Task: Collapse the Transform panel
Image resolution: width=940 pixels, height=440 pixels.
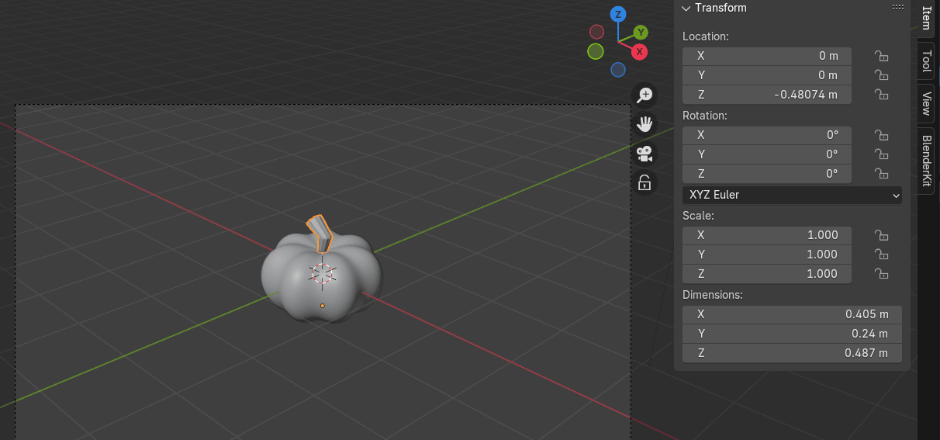Action: [x=686, y=8]
